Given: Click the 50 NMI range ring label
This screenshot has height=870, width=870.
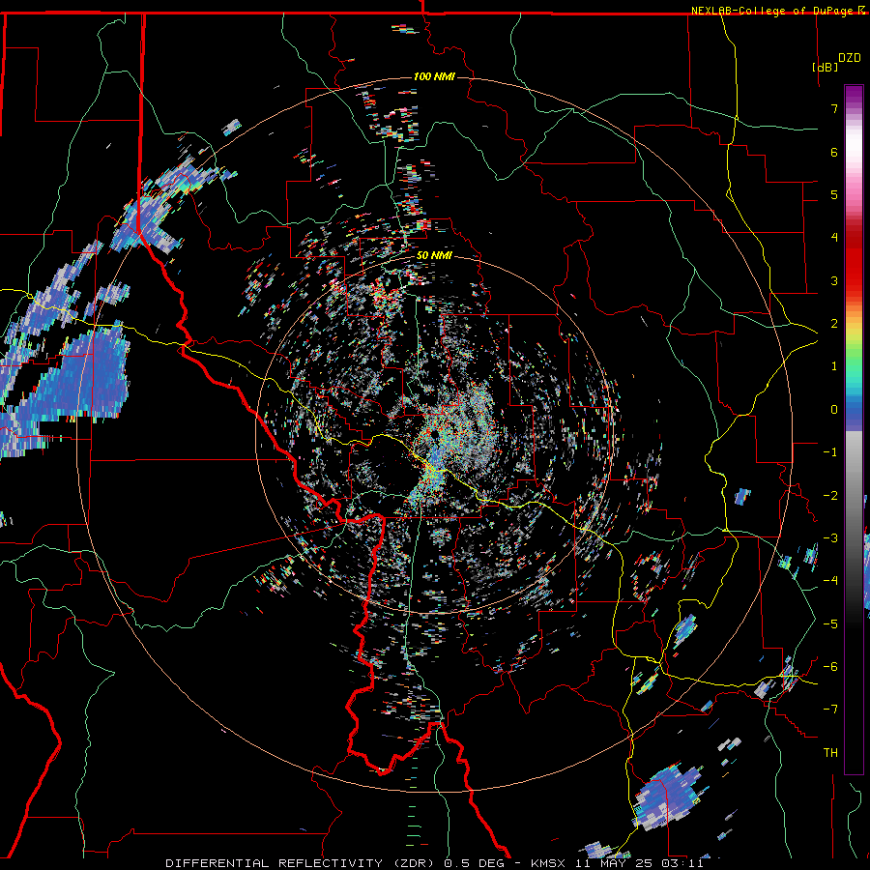Looking at the screenshot, I should click(x=434, y=256).
